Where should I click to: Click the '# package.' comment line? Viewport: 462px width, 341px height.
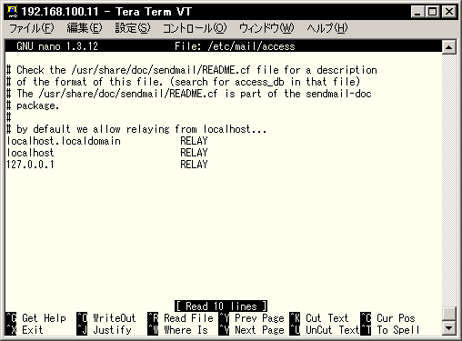pos(33,105)
